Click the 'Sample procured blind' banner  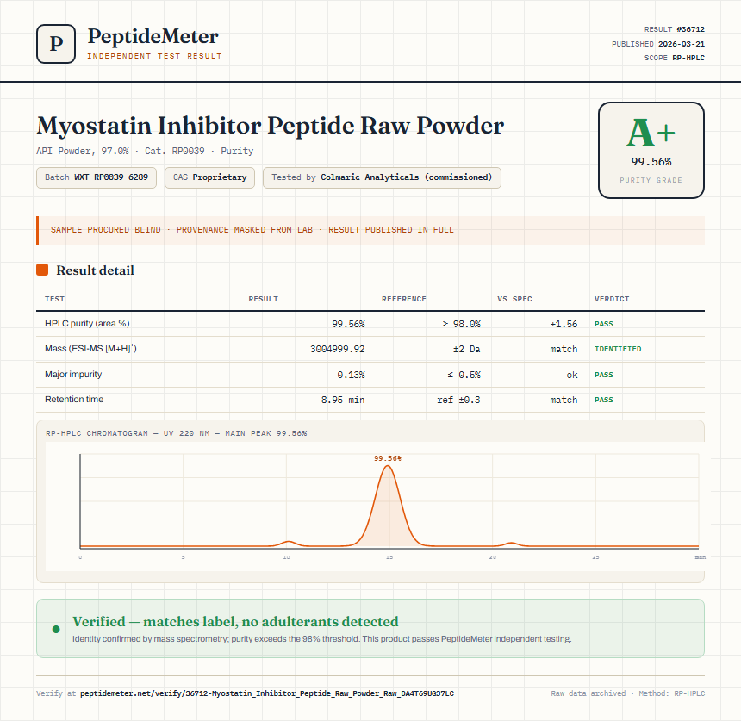coord(370,230)
